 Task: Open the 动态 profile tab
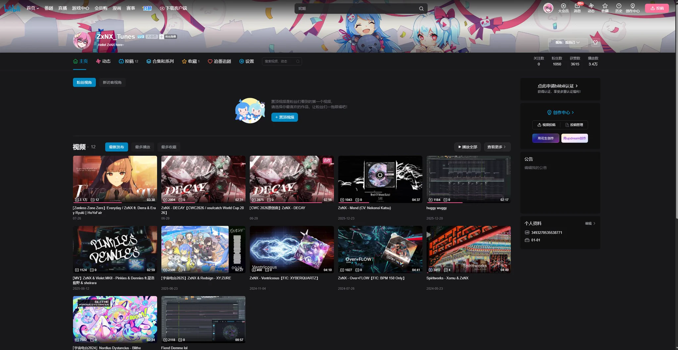click(x=103, y=61)
